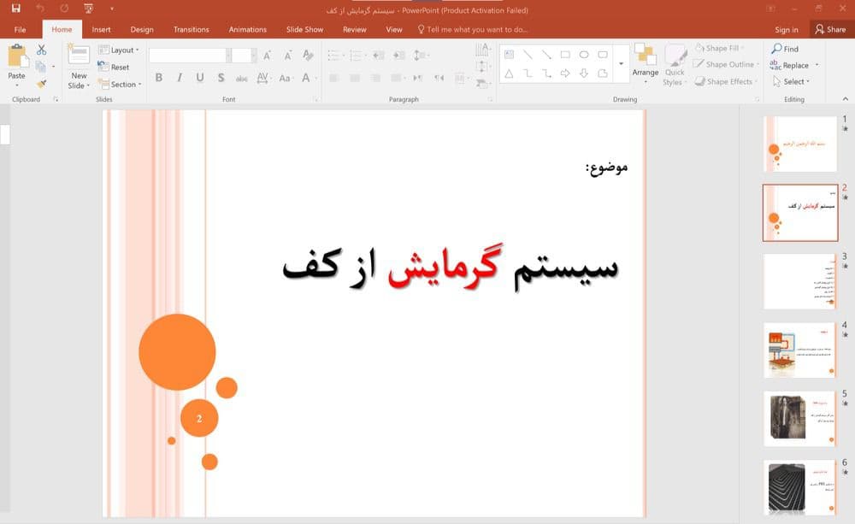Select the Down Arrow shape
The height and width of the screenshot is (524, 855).
pyautogui.click(x=583, y=73)
